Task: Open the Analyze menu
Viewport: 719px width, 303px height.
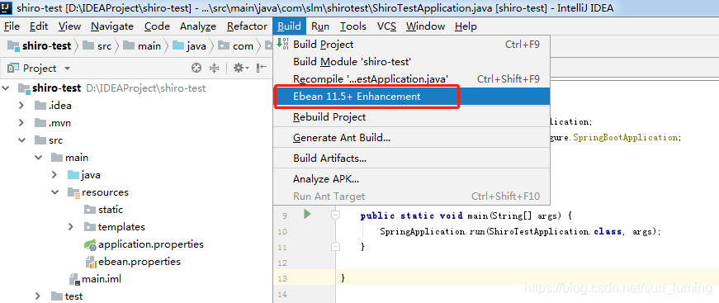Action: [x=198, y=26]
